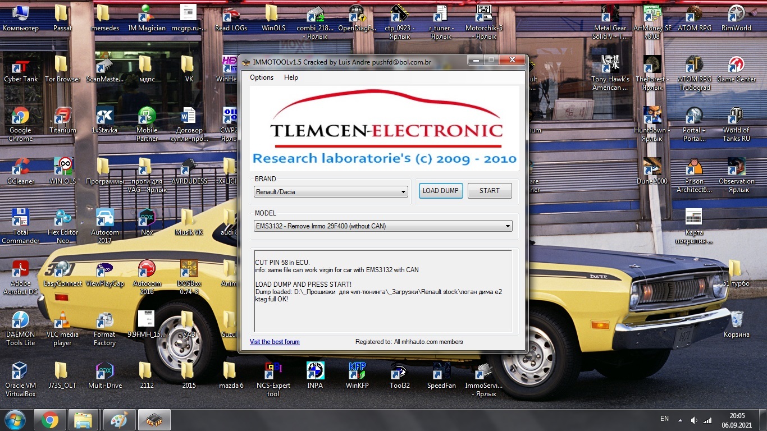Select the ArtMoney SE v8.08 desktop icon
This screenshot has width=767, height=431.
652,22
